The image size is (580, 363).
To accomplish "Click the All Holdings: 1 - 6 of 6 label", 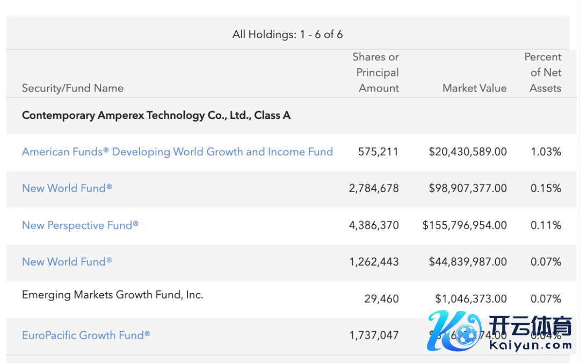I will pyautogui.click(x=287, y=34).
